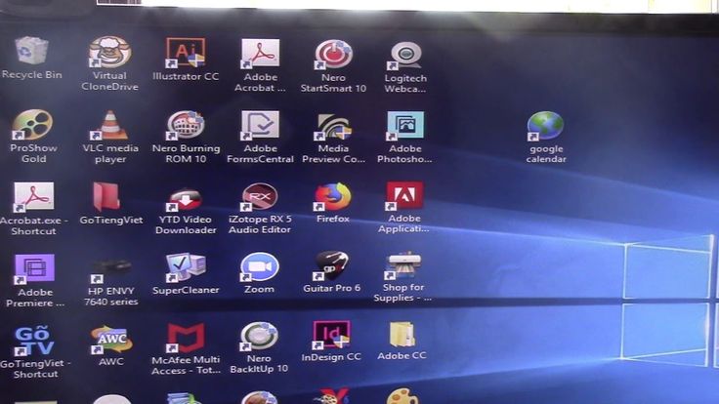719x404 pixels.
Task: Select the Adobe FormsCentral shortcut
Action: (x=260, y=125)
